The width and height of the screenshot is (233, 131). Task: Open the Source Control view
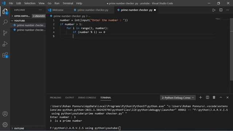click(5, 33)
